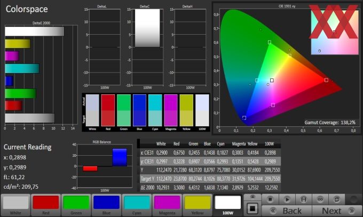Click the dark round meter indicator icon
Screen dimensions: 363x217
(x=353, y=199)
